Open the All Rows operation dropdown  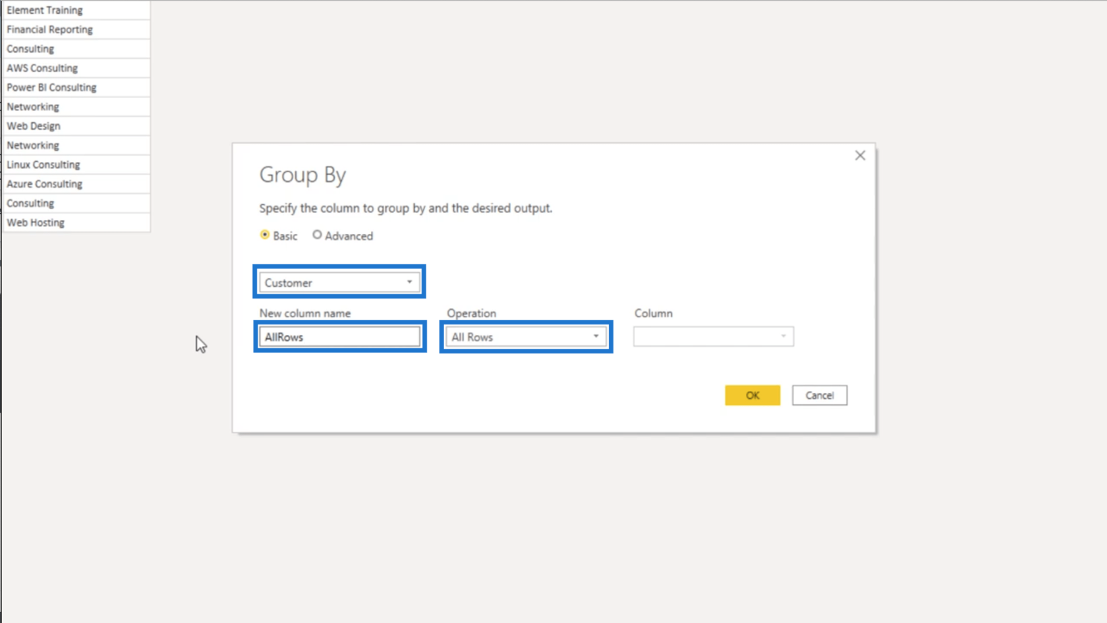tap(526, 337)
